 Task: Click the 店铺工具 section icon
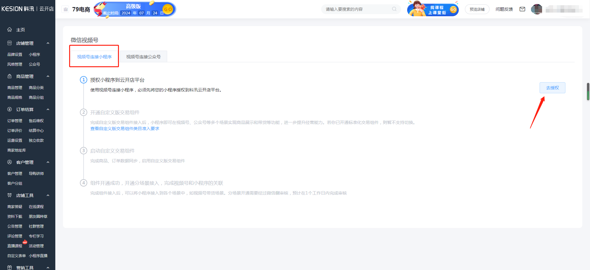tap(10, 195)
